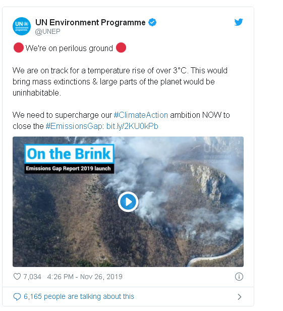Open the UNEP profile avatar

tap(22, 26)
